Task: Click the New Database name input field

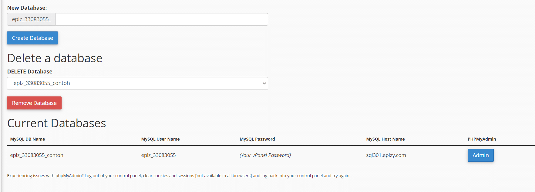Action: [162, 19]
